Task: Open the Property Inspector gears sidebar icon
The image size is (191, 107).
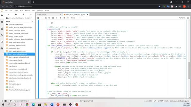Action: [x=2, y=35]
